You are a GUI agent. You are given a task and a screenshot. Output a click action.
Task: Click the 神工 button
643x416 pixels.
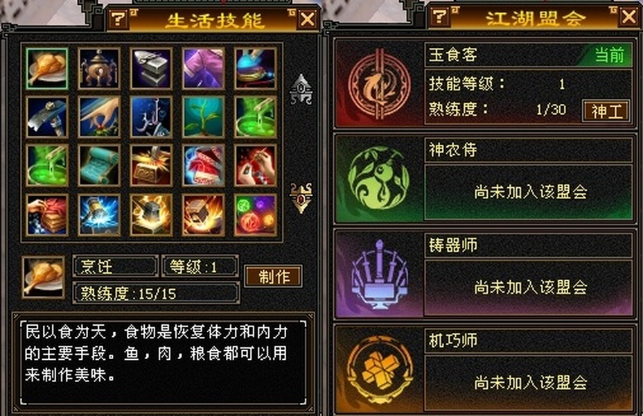pos(606,111)
